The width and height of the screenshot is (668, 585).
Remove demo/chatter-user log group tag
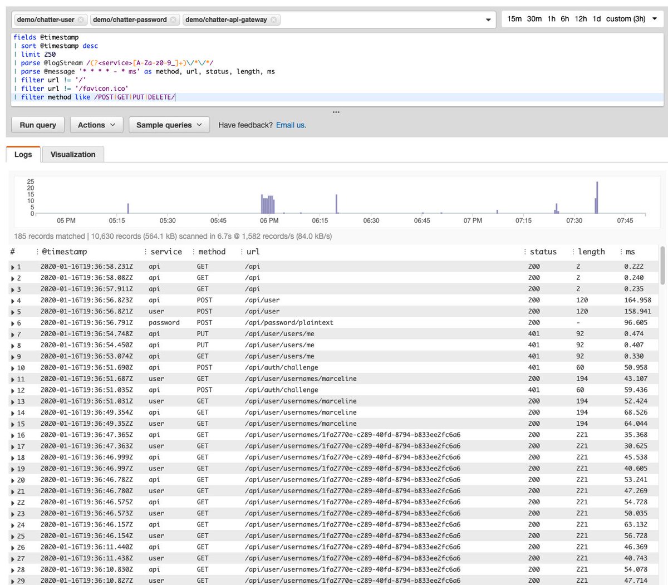81,19
